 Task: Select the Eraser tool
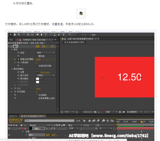click(59, 35)
